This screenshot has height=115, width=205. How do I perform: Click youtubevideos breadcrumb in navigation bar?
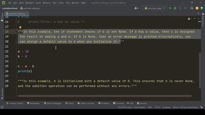pos(10,8)
